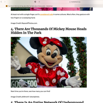
Task: Select the mediafeed.org address field
Action: (70, 2)
